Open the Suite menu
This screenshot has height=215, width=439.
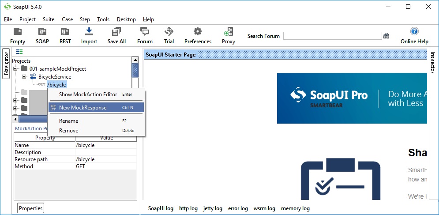[49, 19]
